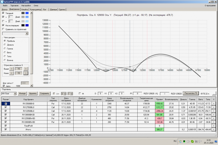Select the Гамма radio button
The image size is (218, 145).
click(5, 49)
